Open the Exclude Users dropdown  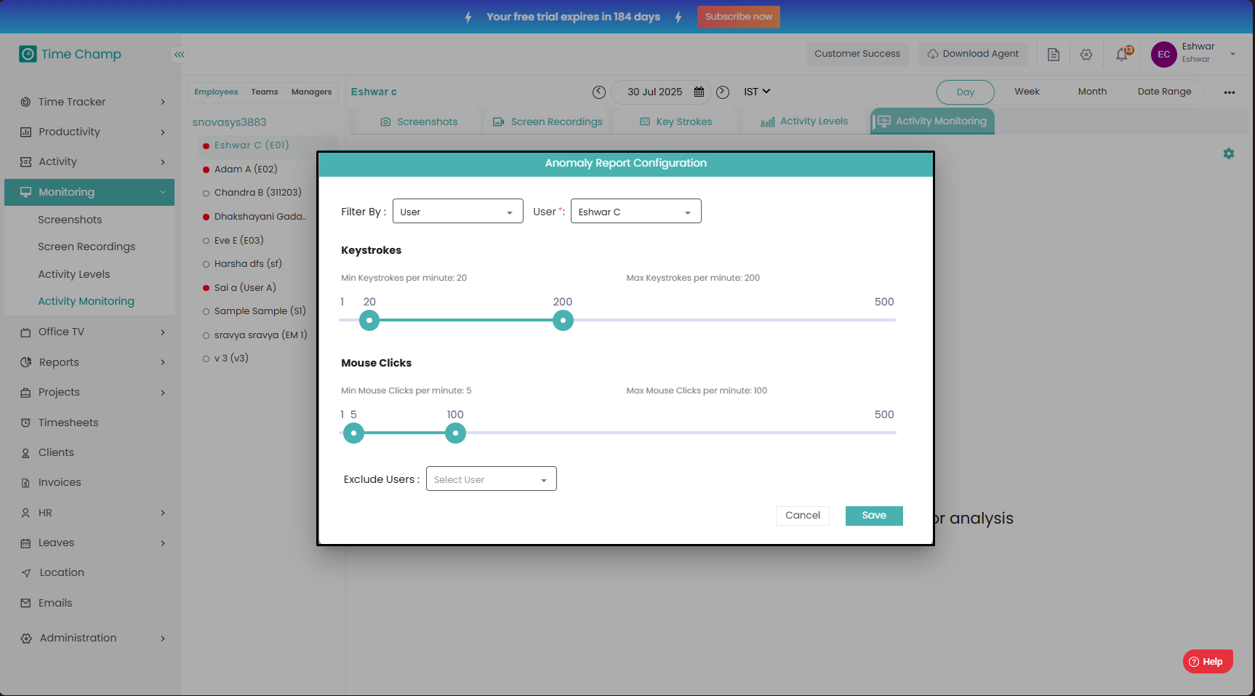click(x=491, y=479)
